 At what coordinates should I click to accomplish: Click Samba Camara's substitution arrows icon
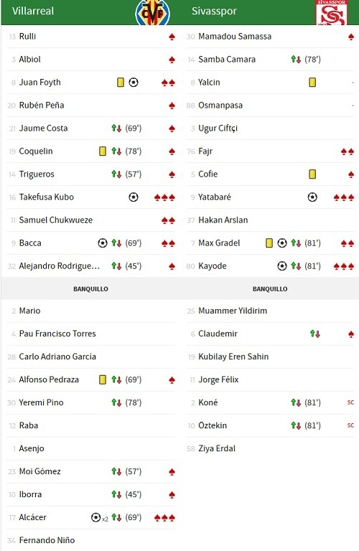[x=296, y=60]
